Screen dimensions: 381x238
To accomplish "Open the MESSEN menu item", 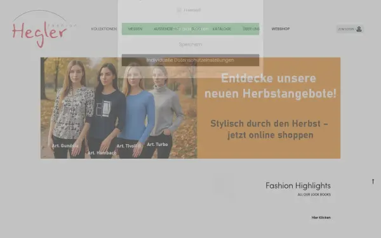I will pos(135,29).
